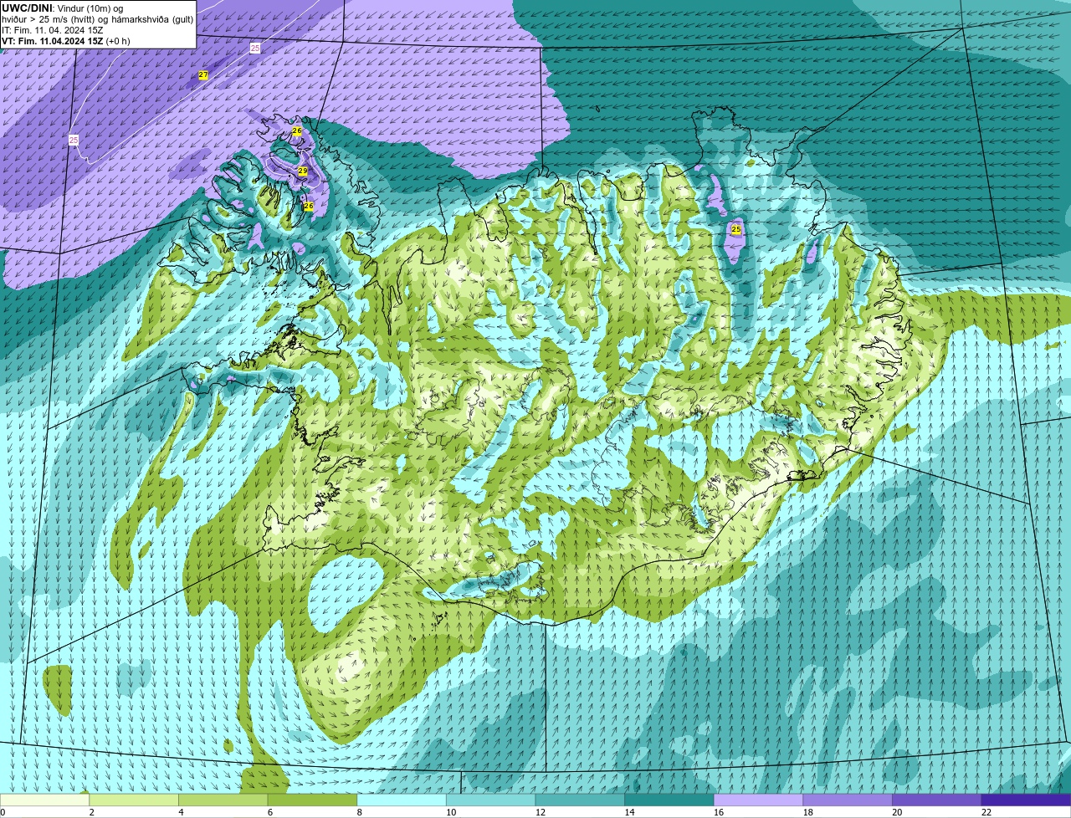Select the legend tick label 12
1071x818 pixels.
pyautogui.click(x=541, y=812)
